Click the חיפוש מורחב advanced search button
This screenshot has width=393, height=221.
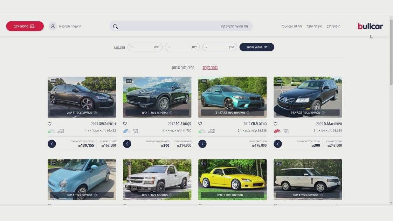(257, 47)
